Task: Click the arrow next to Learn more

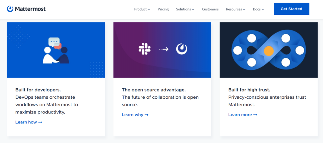Action: (255, 115)
